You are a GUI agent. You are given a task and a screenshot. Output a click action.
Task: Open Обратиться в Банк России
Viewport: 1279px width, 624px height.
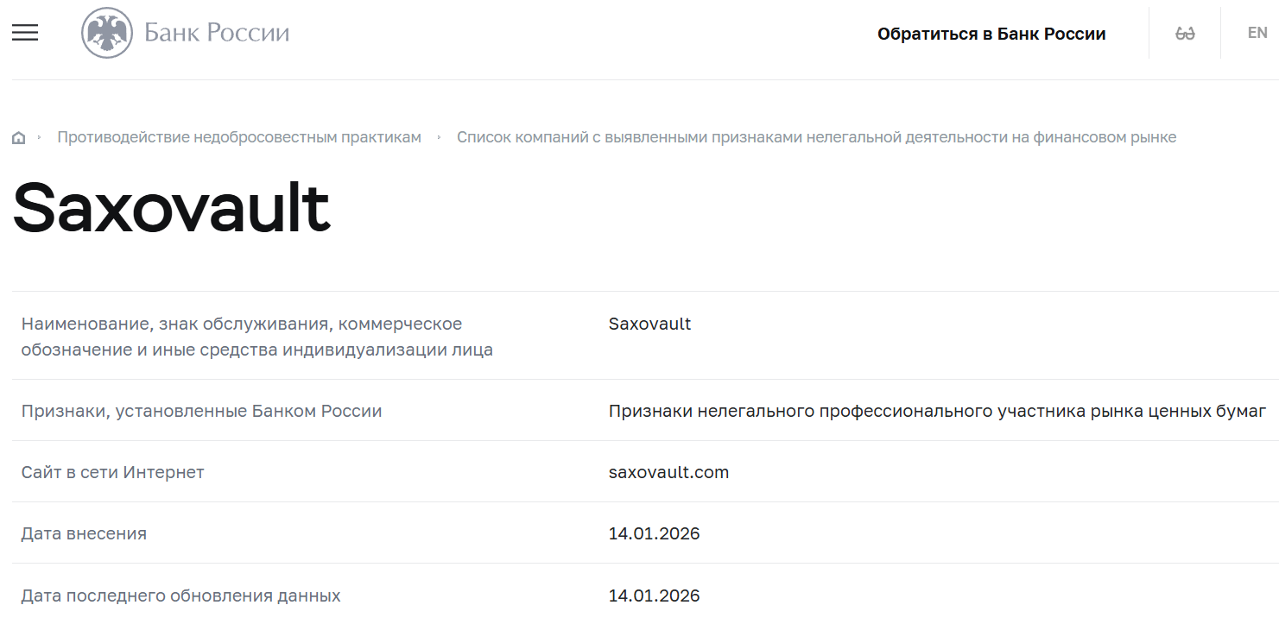[x=991, y=34]
